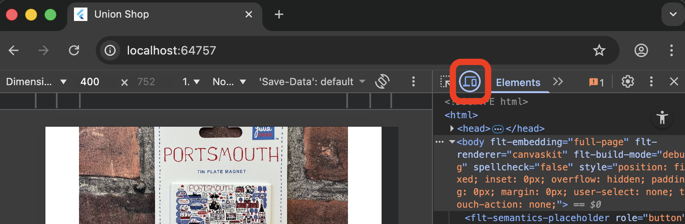The width and height of the screenshot is (685, 224).
Task: Select the html tag line
Action: [x=461, y=115]
